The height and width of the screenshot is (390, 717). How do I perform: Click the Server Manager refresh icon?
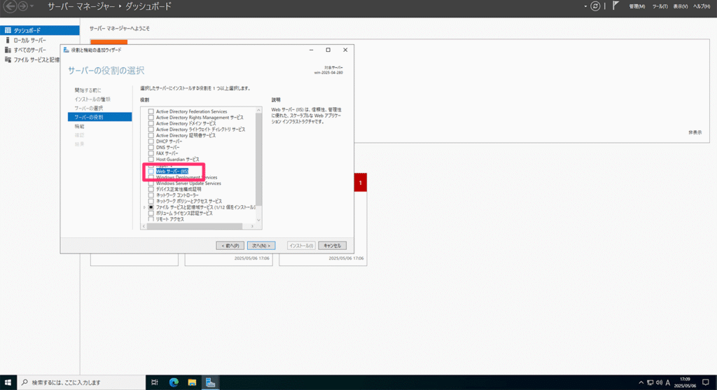click(595, 6)
